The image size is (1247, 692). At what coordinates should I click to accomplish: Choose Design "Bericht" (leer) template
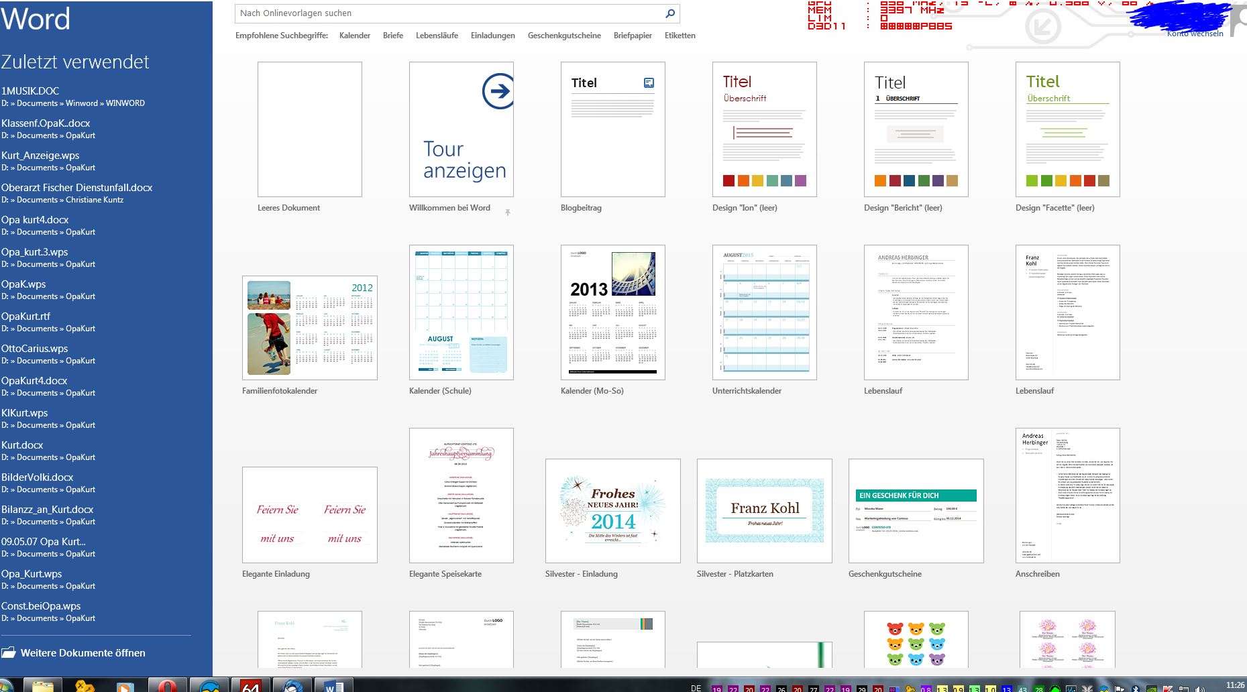916,129
